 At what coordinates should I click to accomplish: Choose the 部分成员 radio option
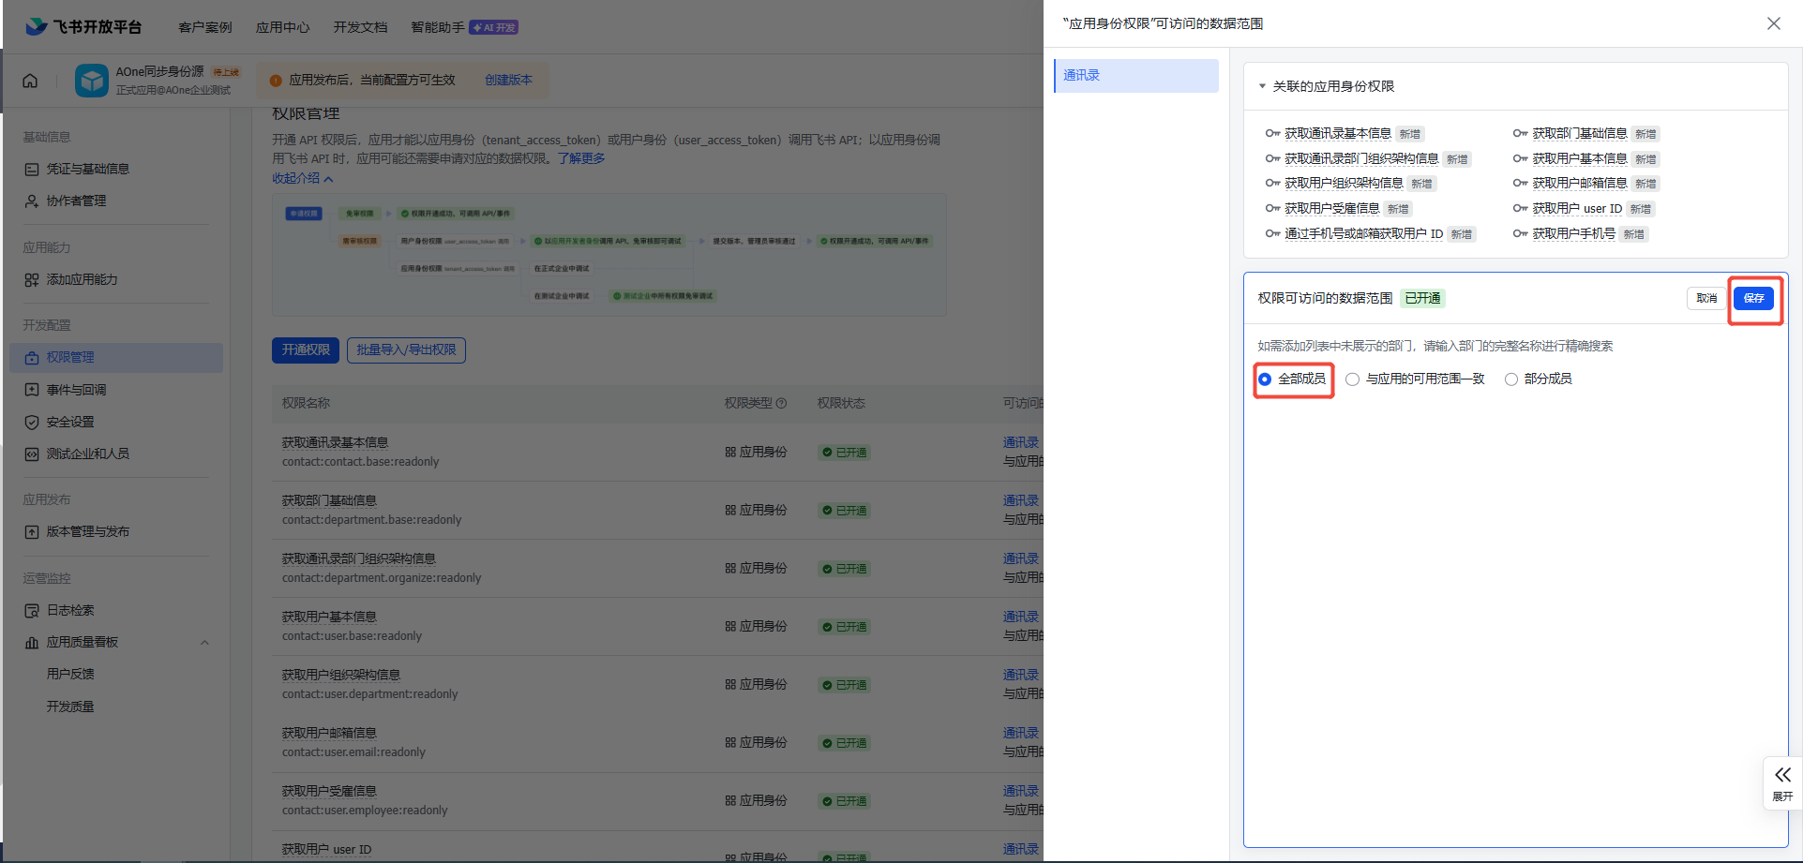(1510, 379)
